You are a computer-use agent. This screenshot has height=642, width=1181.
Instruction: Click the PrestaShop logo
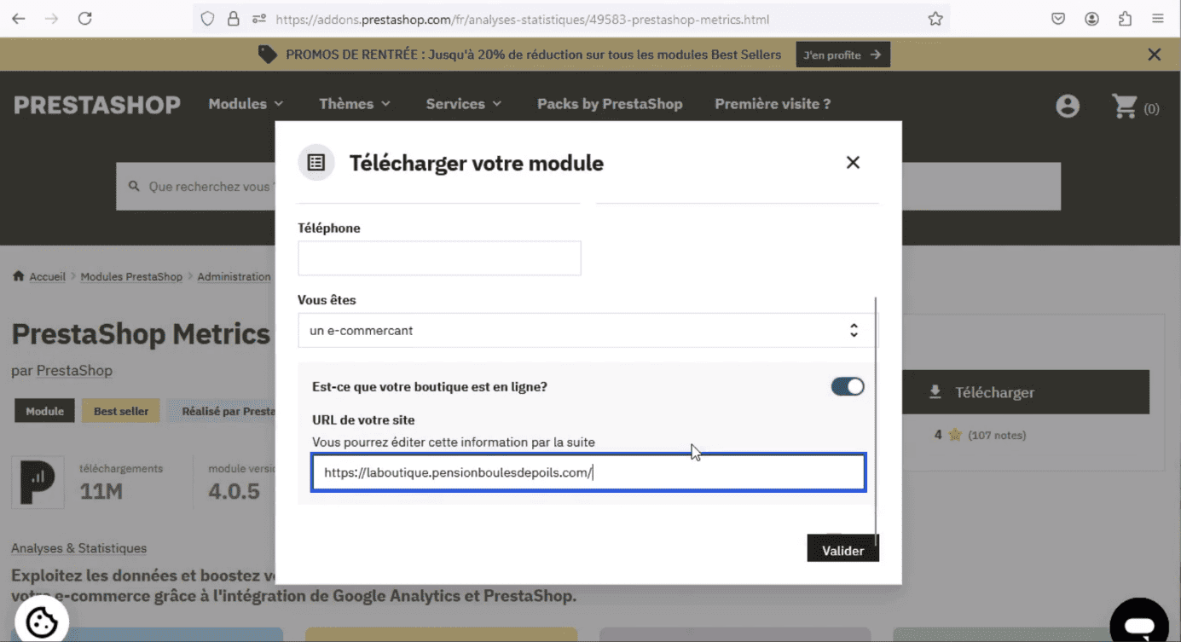point(97,105)
